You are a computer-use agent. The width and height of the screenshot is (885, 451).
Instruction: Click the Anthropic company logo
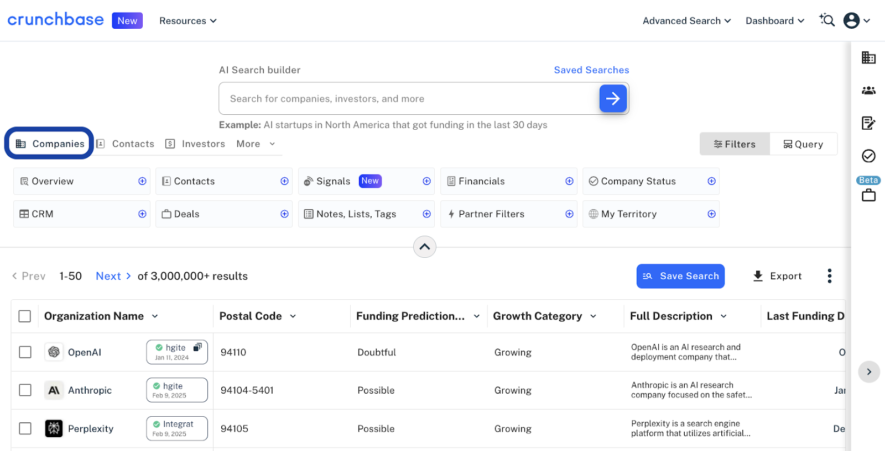54,390
